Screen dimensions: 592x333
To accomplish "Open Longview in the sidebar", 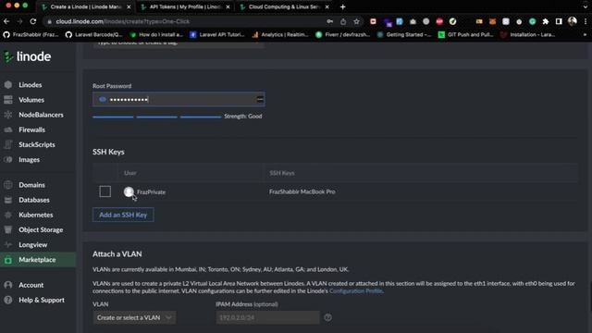I will pyautogui.click(x=33, y=244).
